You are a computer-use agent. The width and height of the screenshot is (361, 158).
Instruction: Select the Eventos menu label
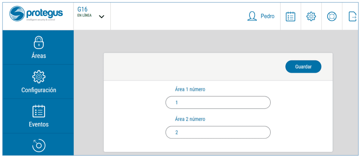(39, 124)
